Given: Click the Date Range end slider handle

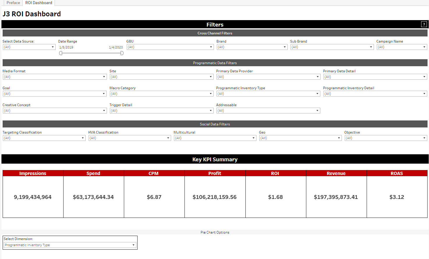Looking at the screenshot, I should pyautogui.click(x=122, y=53).
